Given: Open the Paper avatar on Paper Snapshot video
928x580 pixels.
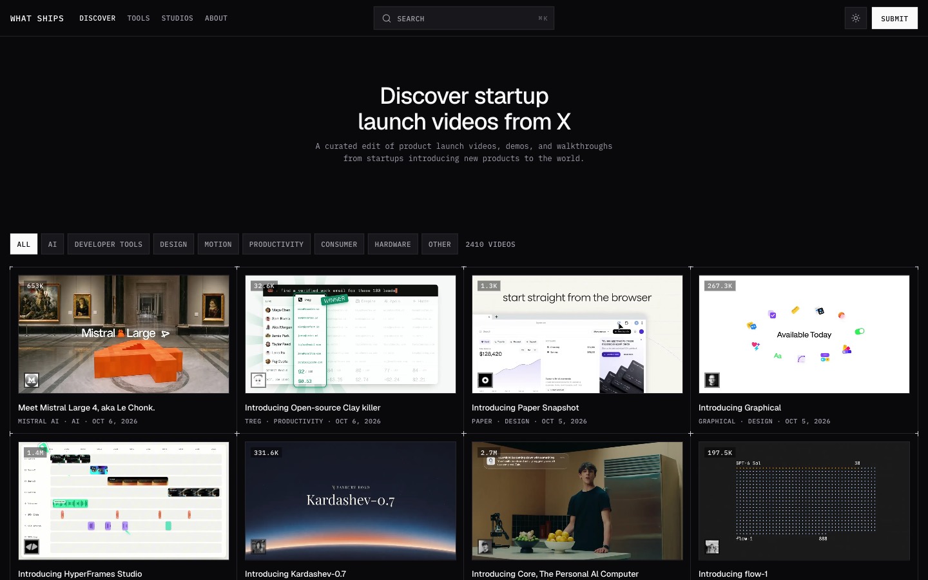Looking at the screenshot, I should click(x=485, y=380).
